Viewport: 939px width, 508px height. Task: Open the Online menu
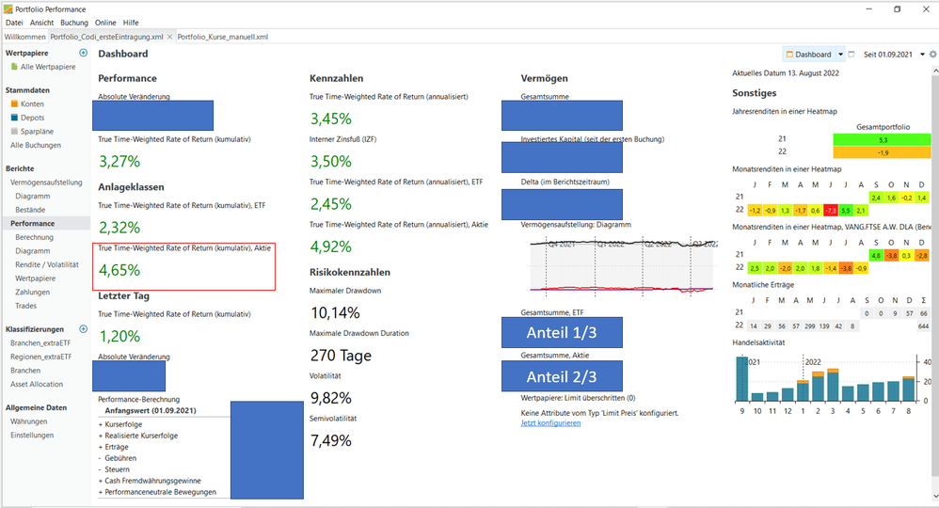point(105,23)
